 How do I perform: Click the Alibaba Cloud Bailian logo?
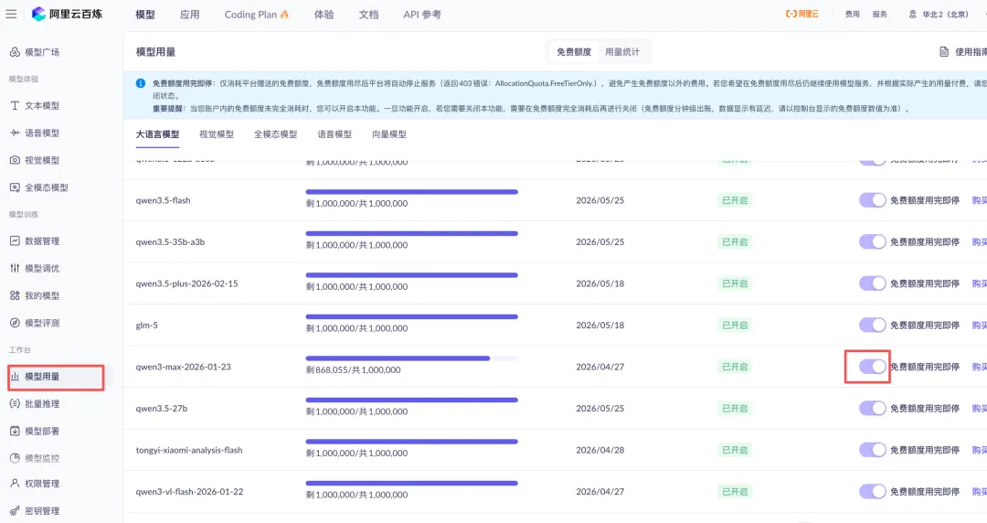click(x=67, y=14)
